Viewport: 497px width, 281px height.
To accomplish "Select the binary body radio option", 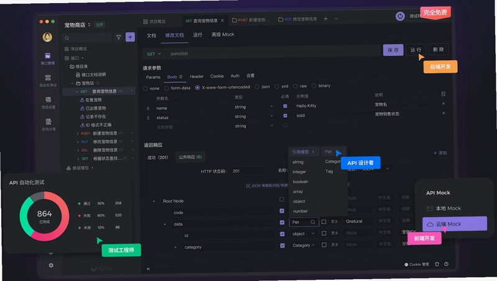I will [x=314, y=86].
